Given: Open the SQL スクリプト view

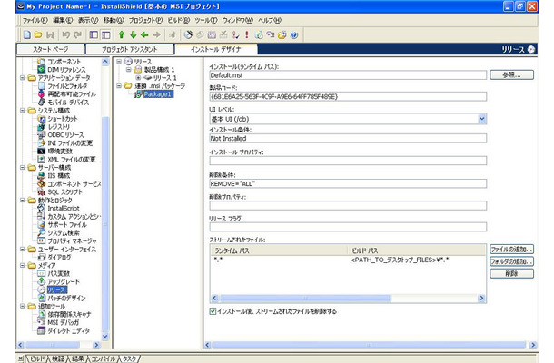Looking at the screenshot, I should click(64, 192).
